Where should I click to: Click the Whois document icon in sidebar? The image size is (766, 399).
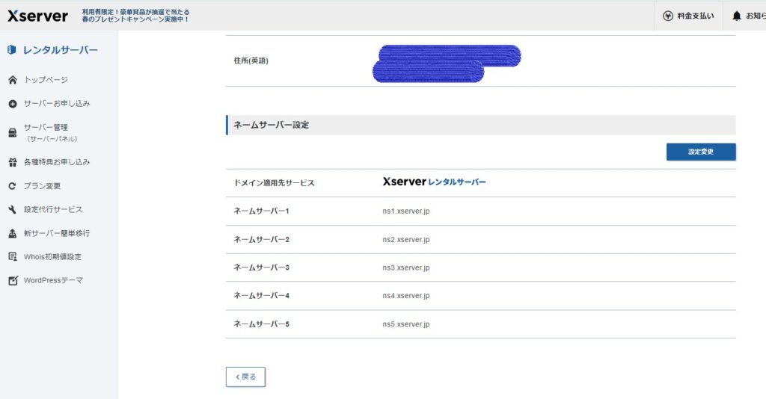tap(13, 256)
